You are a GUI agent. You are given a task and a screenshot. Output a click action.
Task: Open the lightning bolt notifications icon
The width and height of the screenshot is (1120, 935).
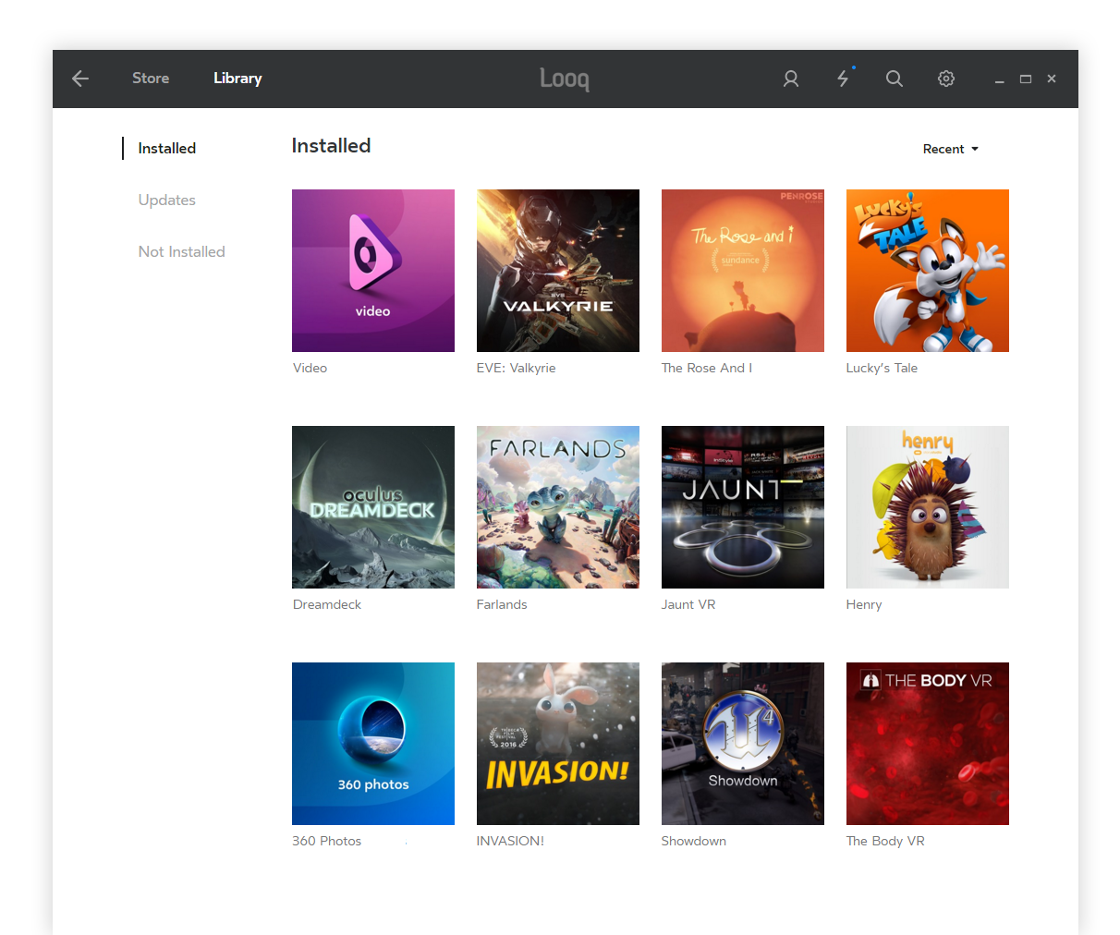tap(843, 78)
